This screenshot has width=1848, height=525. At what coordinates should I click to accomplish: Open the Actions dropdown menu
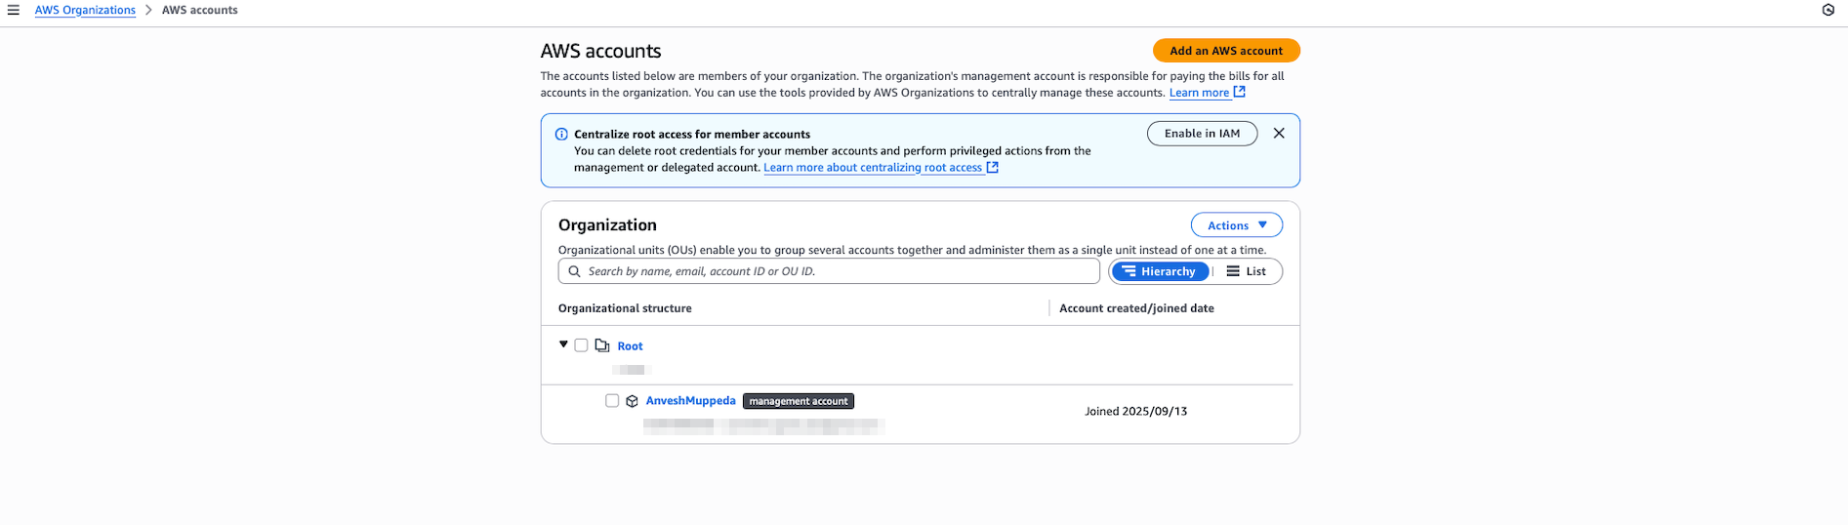[x=1236, y=225]
